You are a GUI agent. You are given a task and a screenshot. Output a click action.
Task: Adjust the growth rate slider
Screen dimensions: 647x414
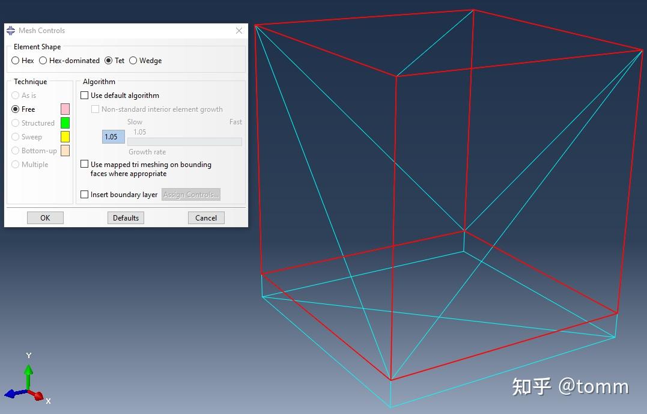[184, 141]
